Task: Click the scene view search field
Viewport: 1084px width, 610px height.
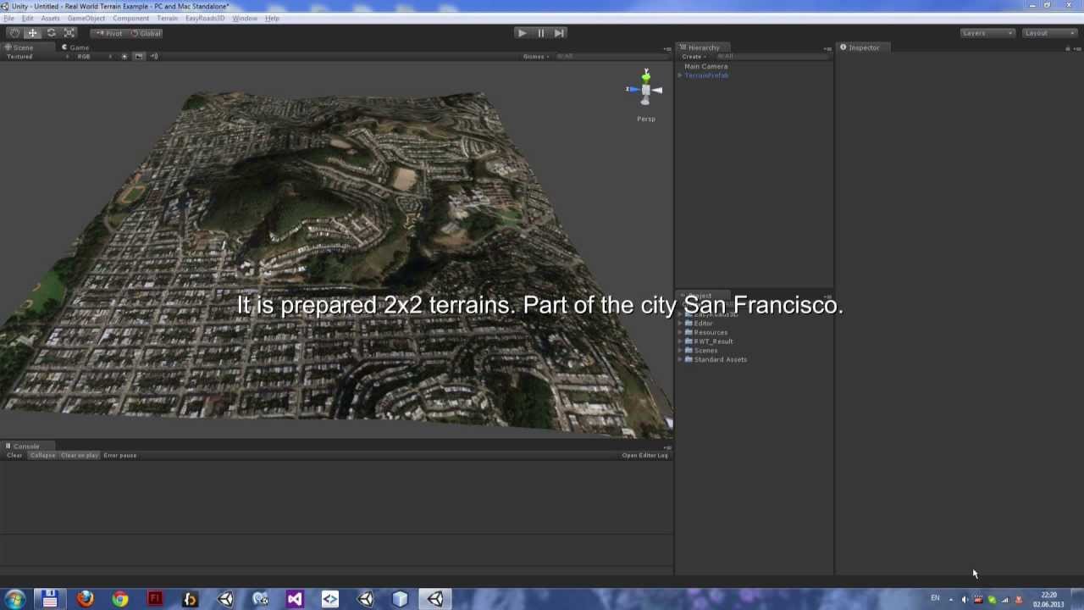Action: tap(610, 57)
